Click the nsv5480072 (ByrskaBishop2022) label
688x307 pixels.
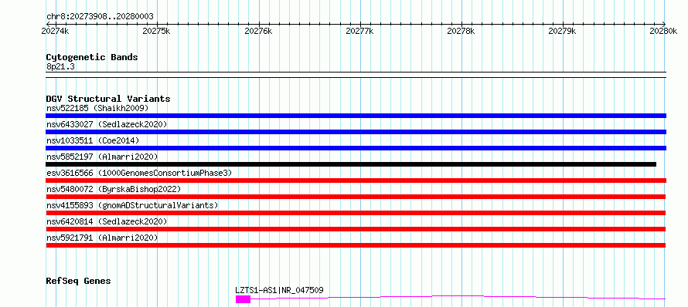[114, 189]
